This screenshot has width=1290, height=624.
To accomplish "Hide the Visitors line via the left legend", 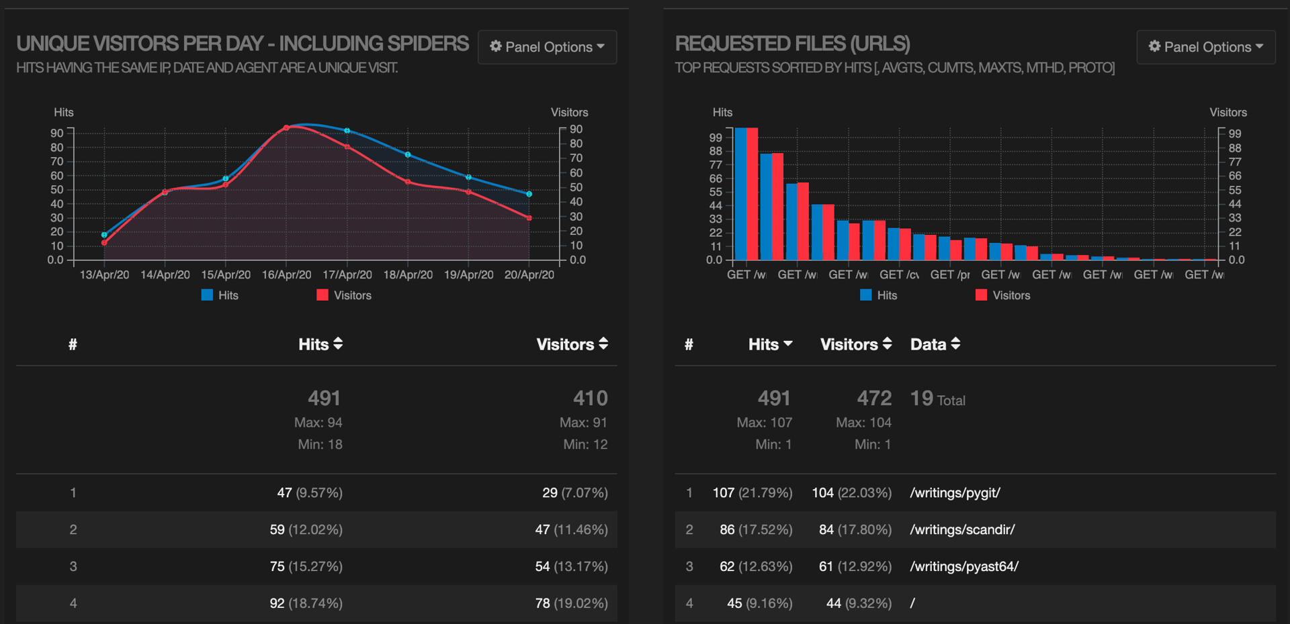I will click(322, 295).
